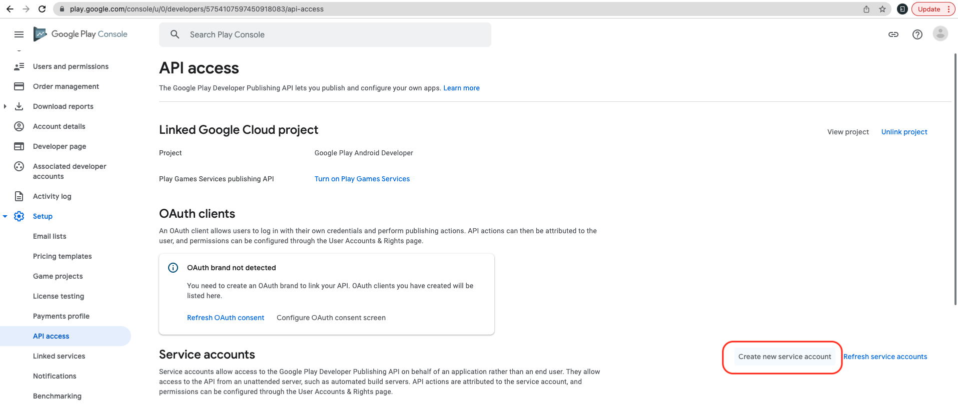Open Order management page
This screenshot has width=958, height=405.
[x=66, y=86]
